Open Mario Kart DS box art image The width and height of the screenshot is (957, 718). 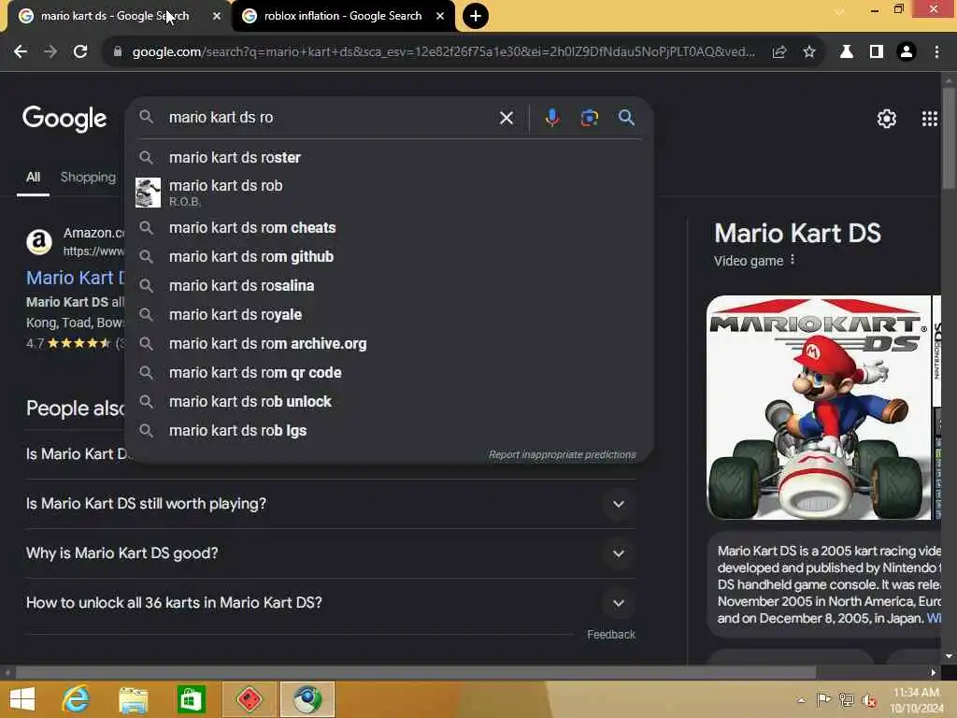pyautogui.click(x=819, y=408)
